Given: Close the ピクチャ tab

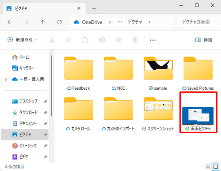Looking at the screenshot, I should point(79,8).
